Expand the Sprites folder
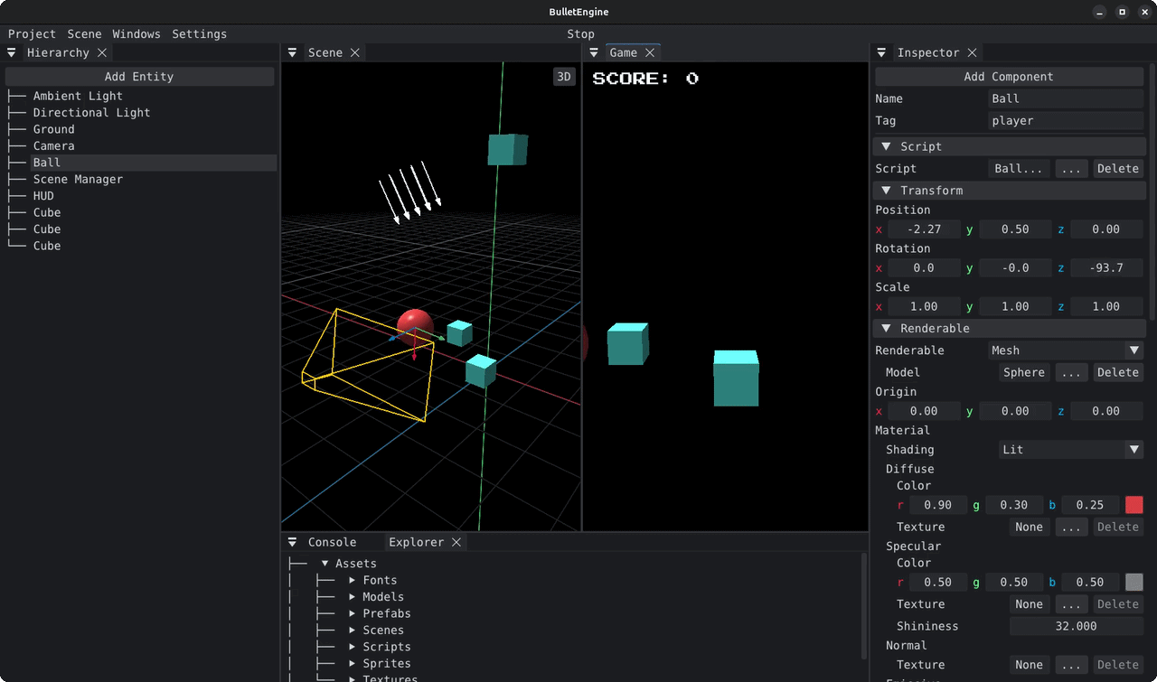This screenshot has height=682, width=1157. point(353,664)
